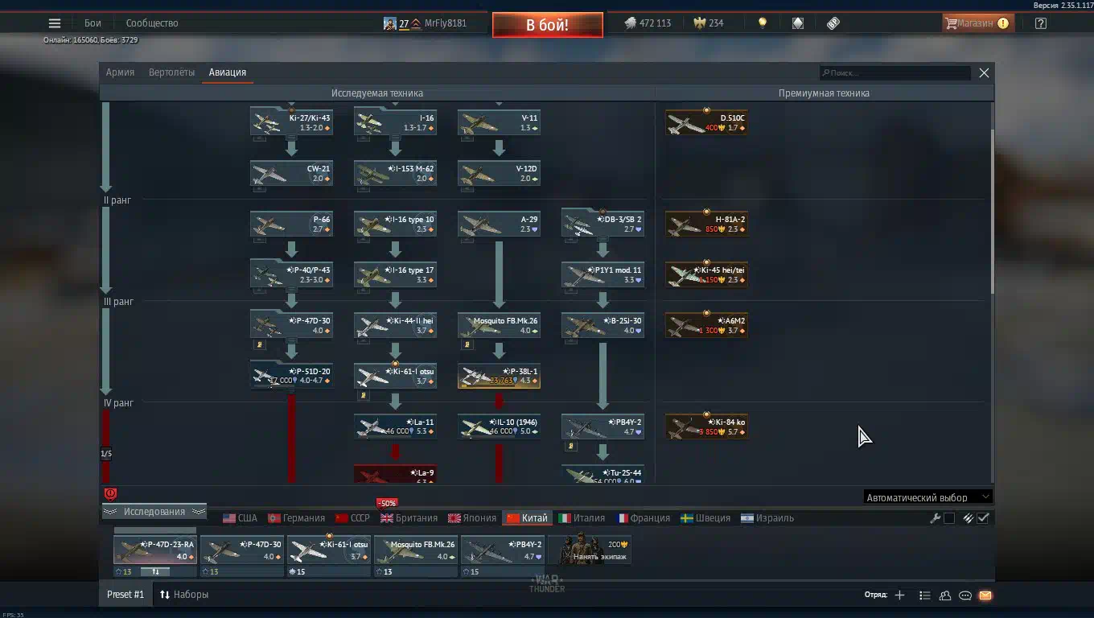Select the P1Y1 mod. 11 card
This screenshot has width=1094, height=618.
tap(603, 274)
